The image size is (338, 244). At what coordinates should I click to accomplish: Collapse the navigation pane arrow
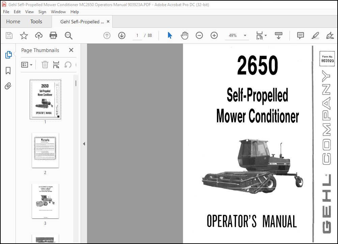[84, 144]
